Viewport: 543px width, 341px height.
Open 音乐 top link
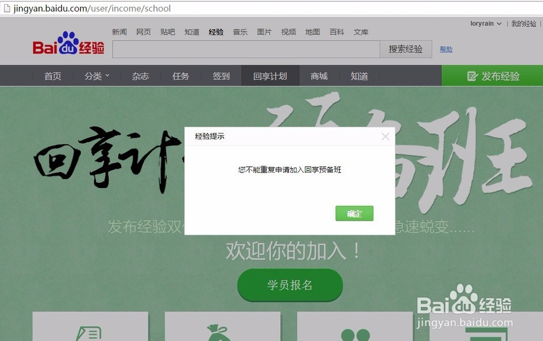tap(241, 32)
